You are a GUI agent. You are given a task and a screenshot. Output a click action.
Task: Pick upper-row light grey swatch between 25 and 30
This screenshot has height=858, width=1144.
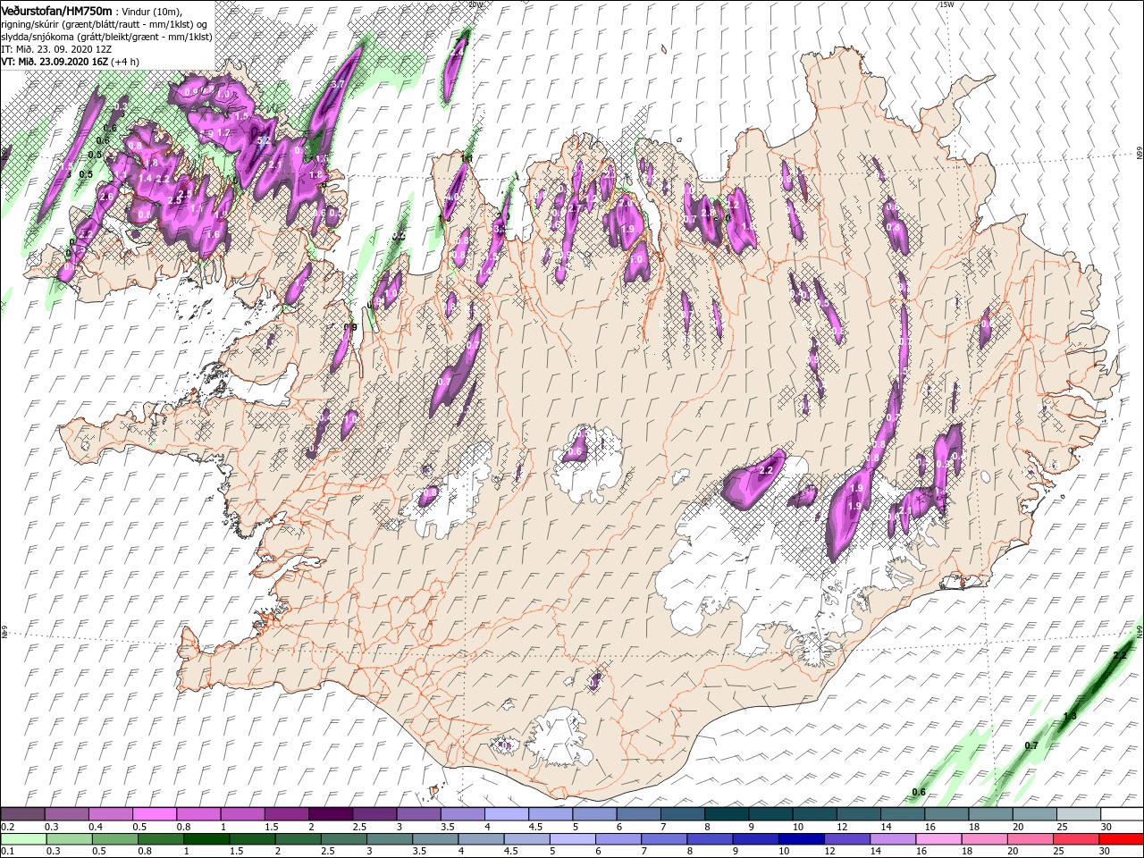tap(1078, 814)
